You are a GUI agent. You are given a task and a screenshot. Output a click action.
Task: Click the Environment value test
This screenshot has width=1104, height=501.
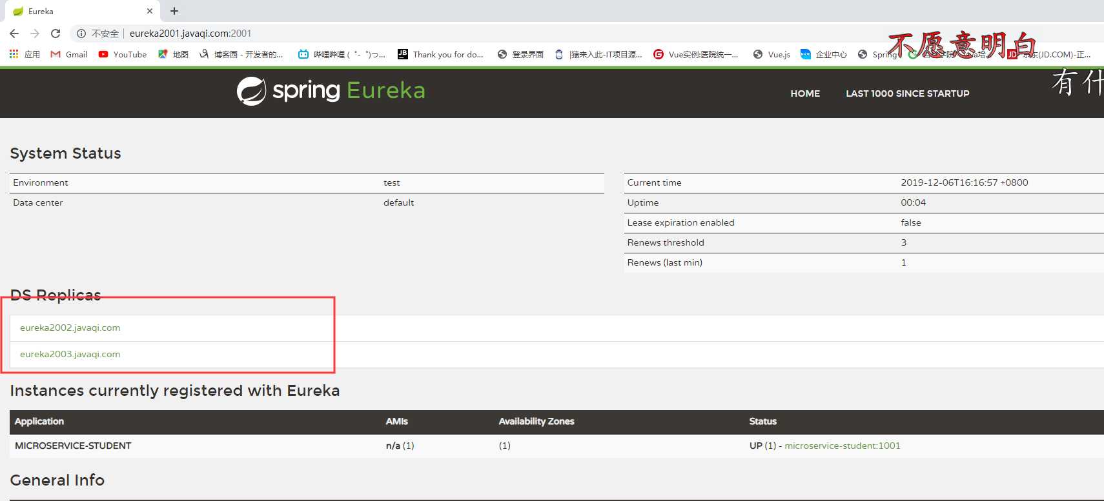(392, 182)
